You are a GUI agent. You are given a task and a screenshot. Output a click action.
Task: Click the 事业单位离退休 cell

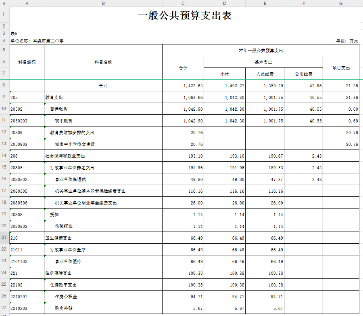(x=103, y=179)
